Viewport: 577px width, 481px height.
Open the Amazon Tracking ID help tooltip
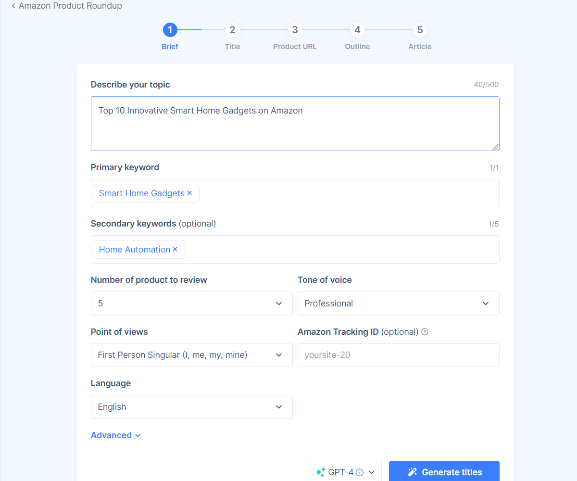[x=425, y=331]
